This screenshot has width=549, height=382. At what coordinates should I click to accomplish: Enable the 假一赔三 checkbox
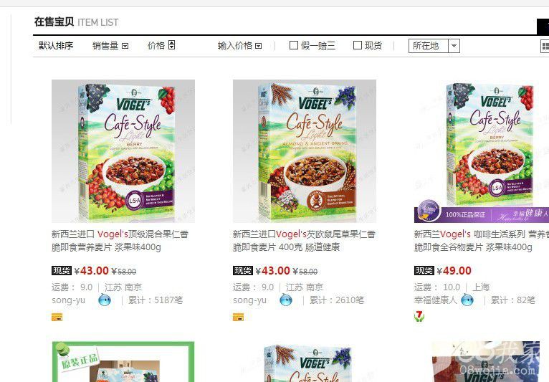click(294, 45)
